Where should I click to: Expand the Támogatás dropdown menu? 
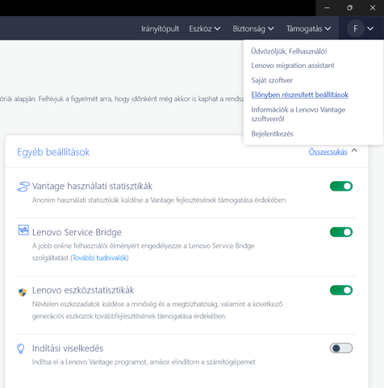[308, 28]
